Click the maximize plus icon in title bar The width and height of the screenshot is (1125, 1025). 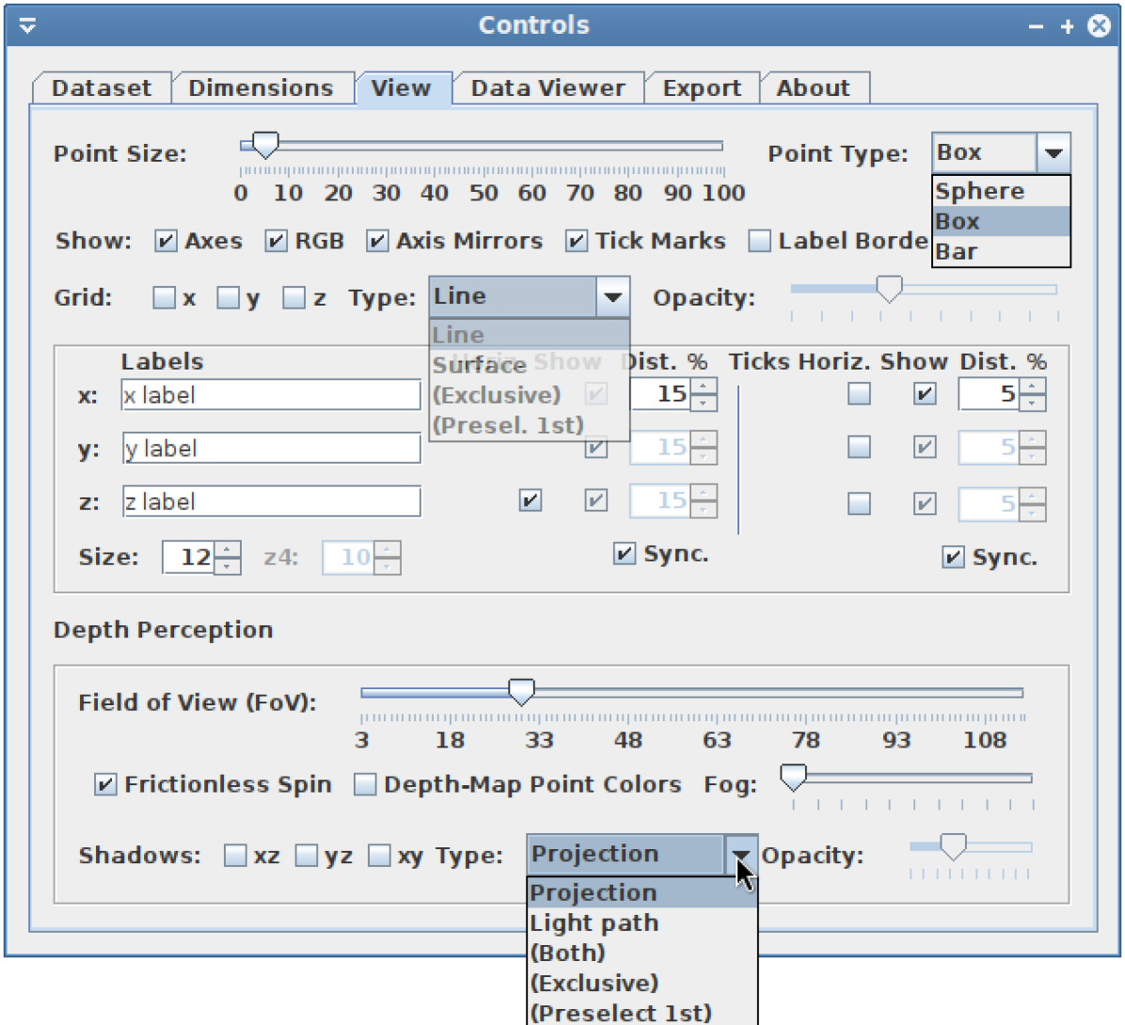pyautogui.click(x=1067, y=27)
